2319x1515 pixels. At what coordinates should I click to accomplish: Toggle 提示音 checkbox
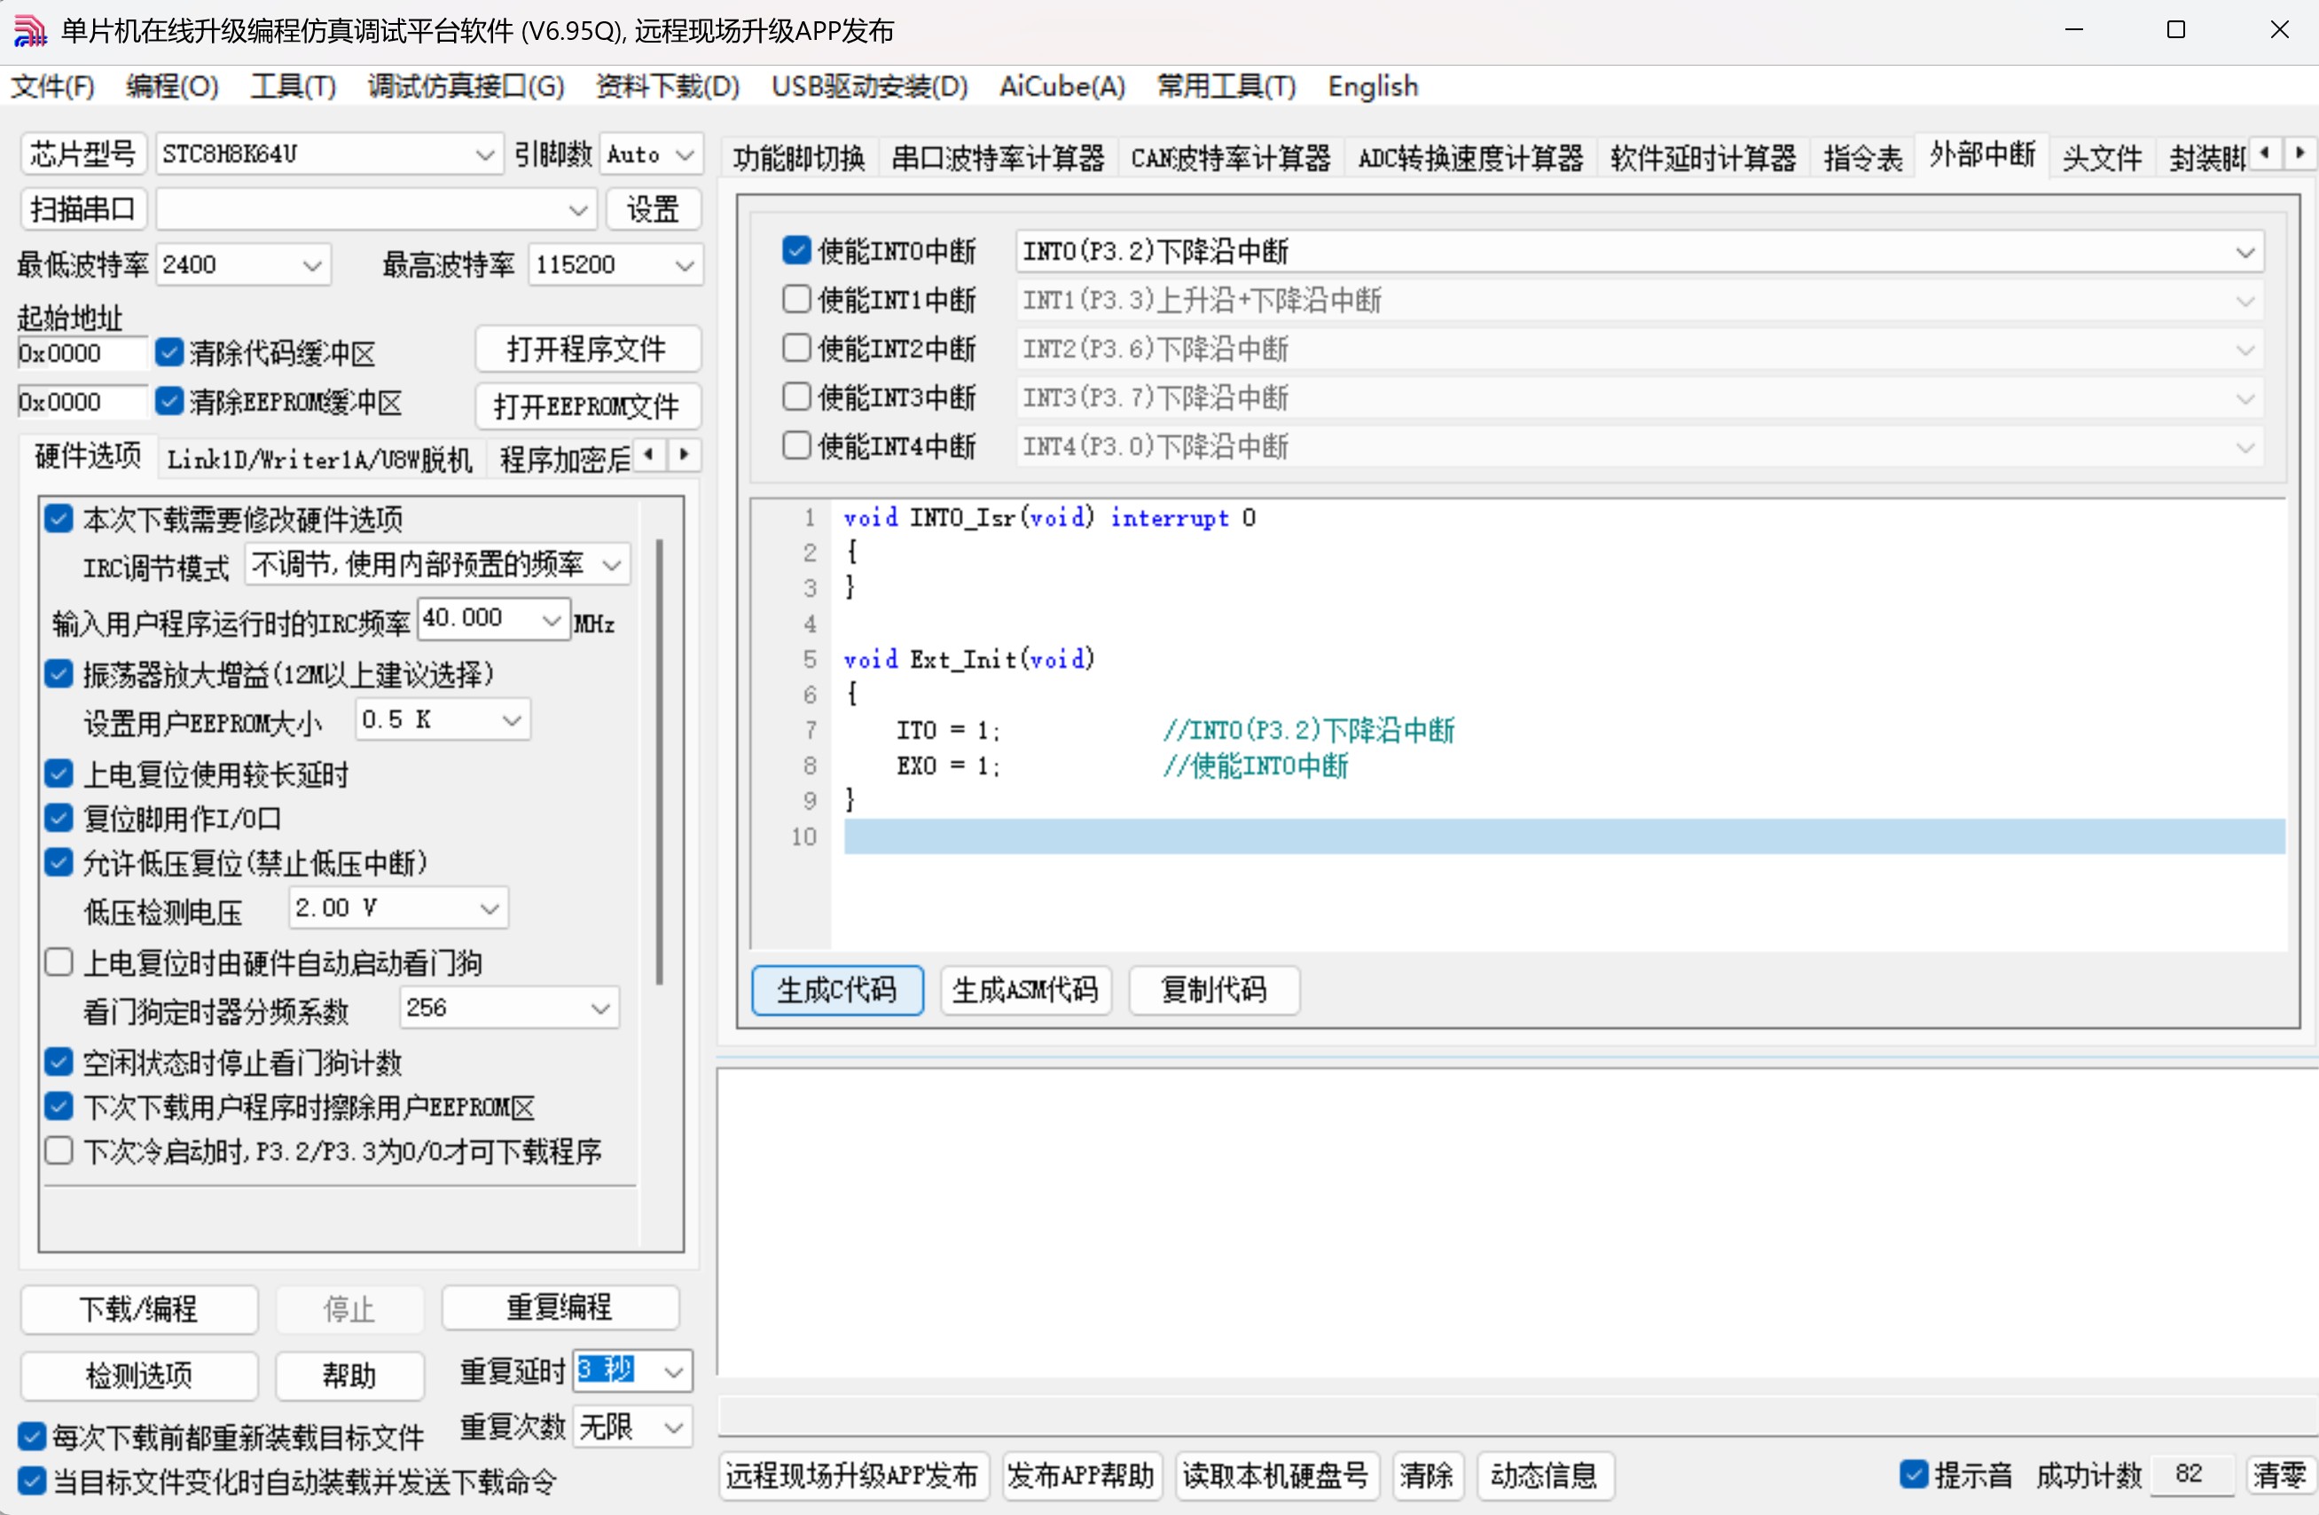(1914, 1474)
